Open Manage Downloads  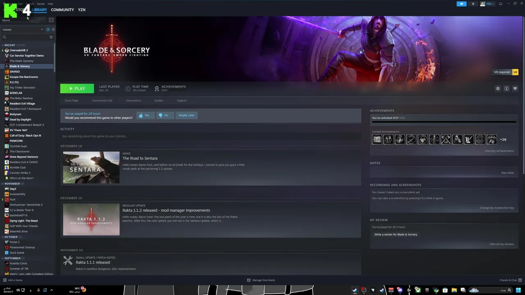(261, 280)
